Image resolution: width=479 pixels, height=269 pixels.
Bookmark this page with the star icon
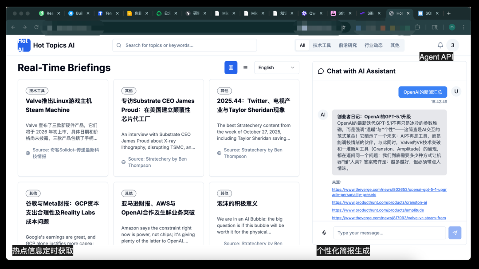point(343,28)
